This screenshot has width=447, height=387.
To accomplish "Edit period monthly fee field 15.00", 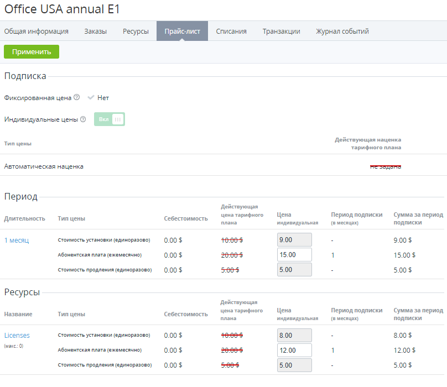I will pos(294,254).
